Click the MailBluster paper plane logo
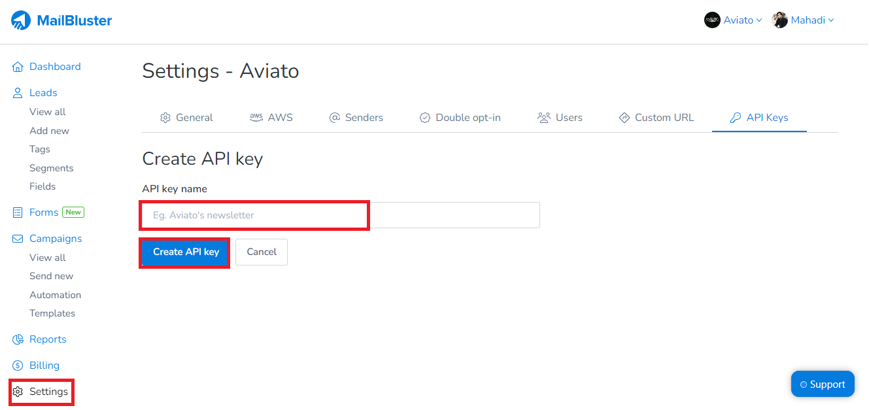 [21, 20]
